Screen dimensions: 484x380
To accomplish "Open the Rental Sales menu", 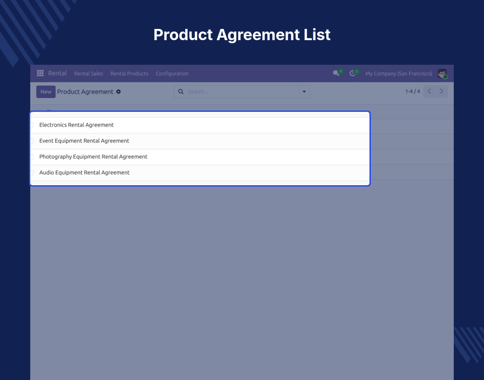I will (x=89, y=73).
